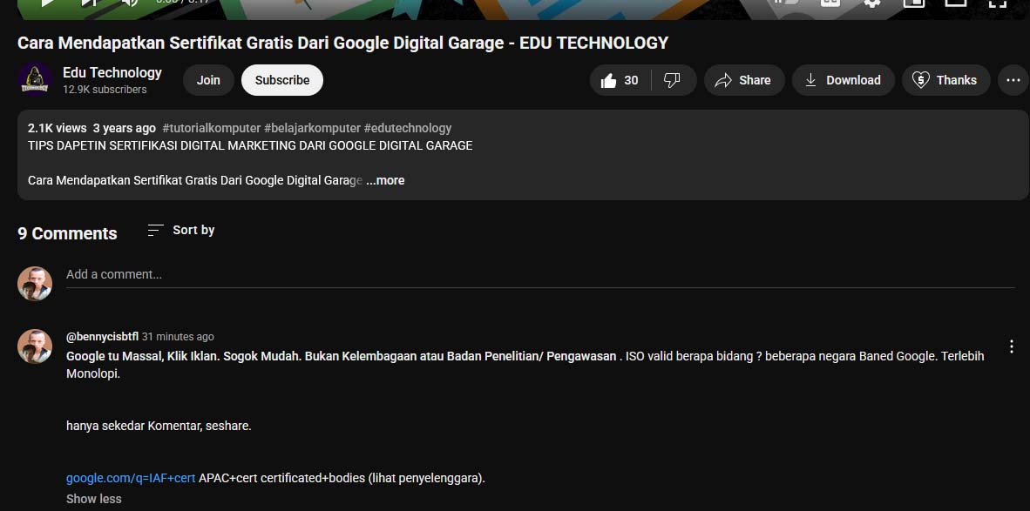Open the Edu Technology channel name link
This screenshot has width=1030, height=511.
[x=112, y=72]
